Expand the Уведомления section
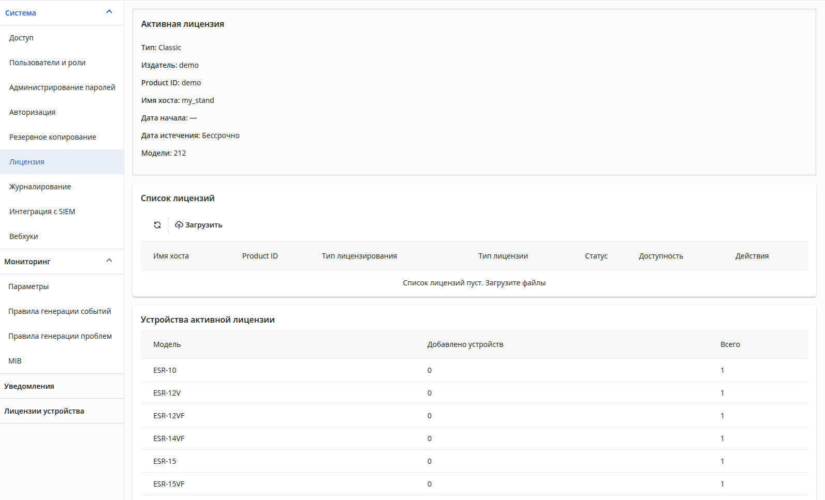Screen dimensions: 825x500 (62, 386)
